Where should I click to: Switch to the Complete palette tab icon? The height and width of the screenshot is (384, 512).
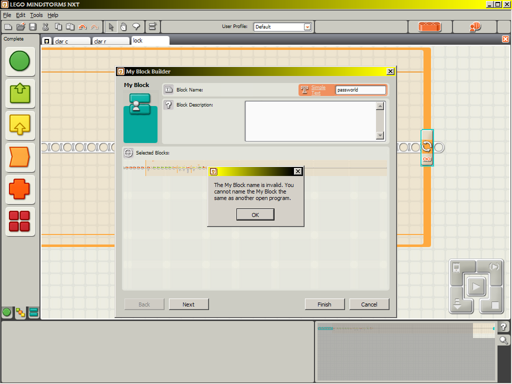tap(20, 313)
